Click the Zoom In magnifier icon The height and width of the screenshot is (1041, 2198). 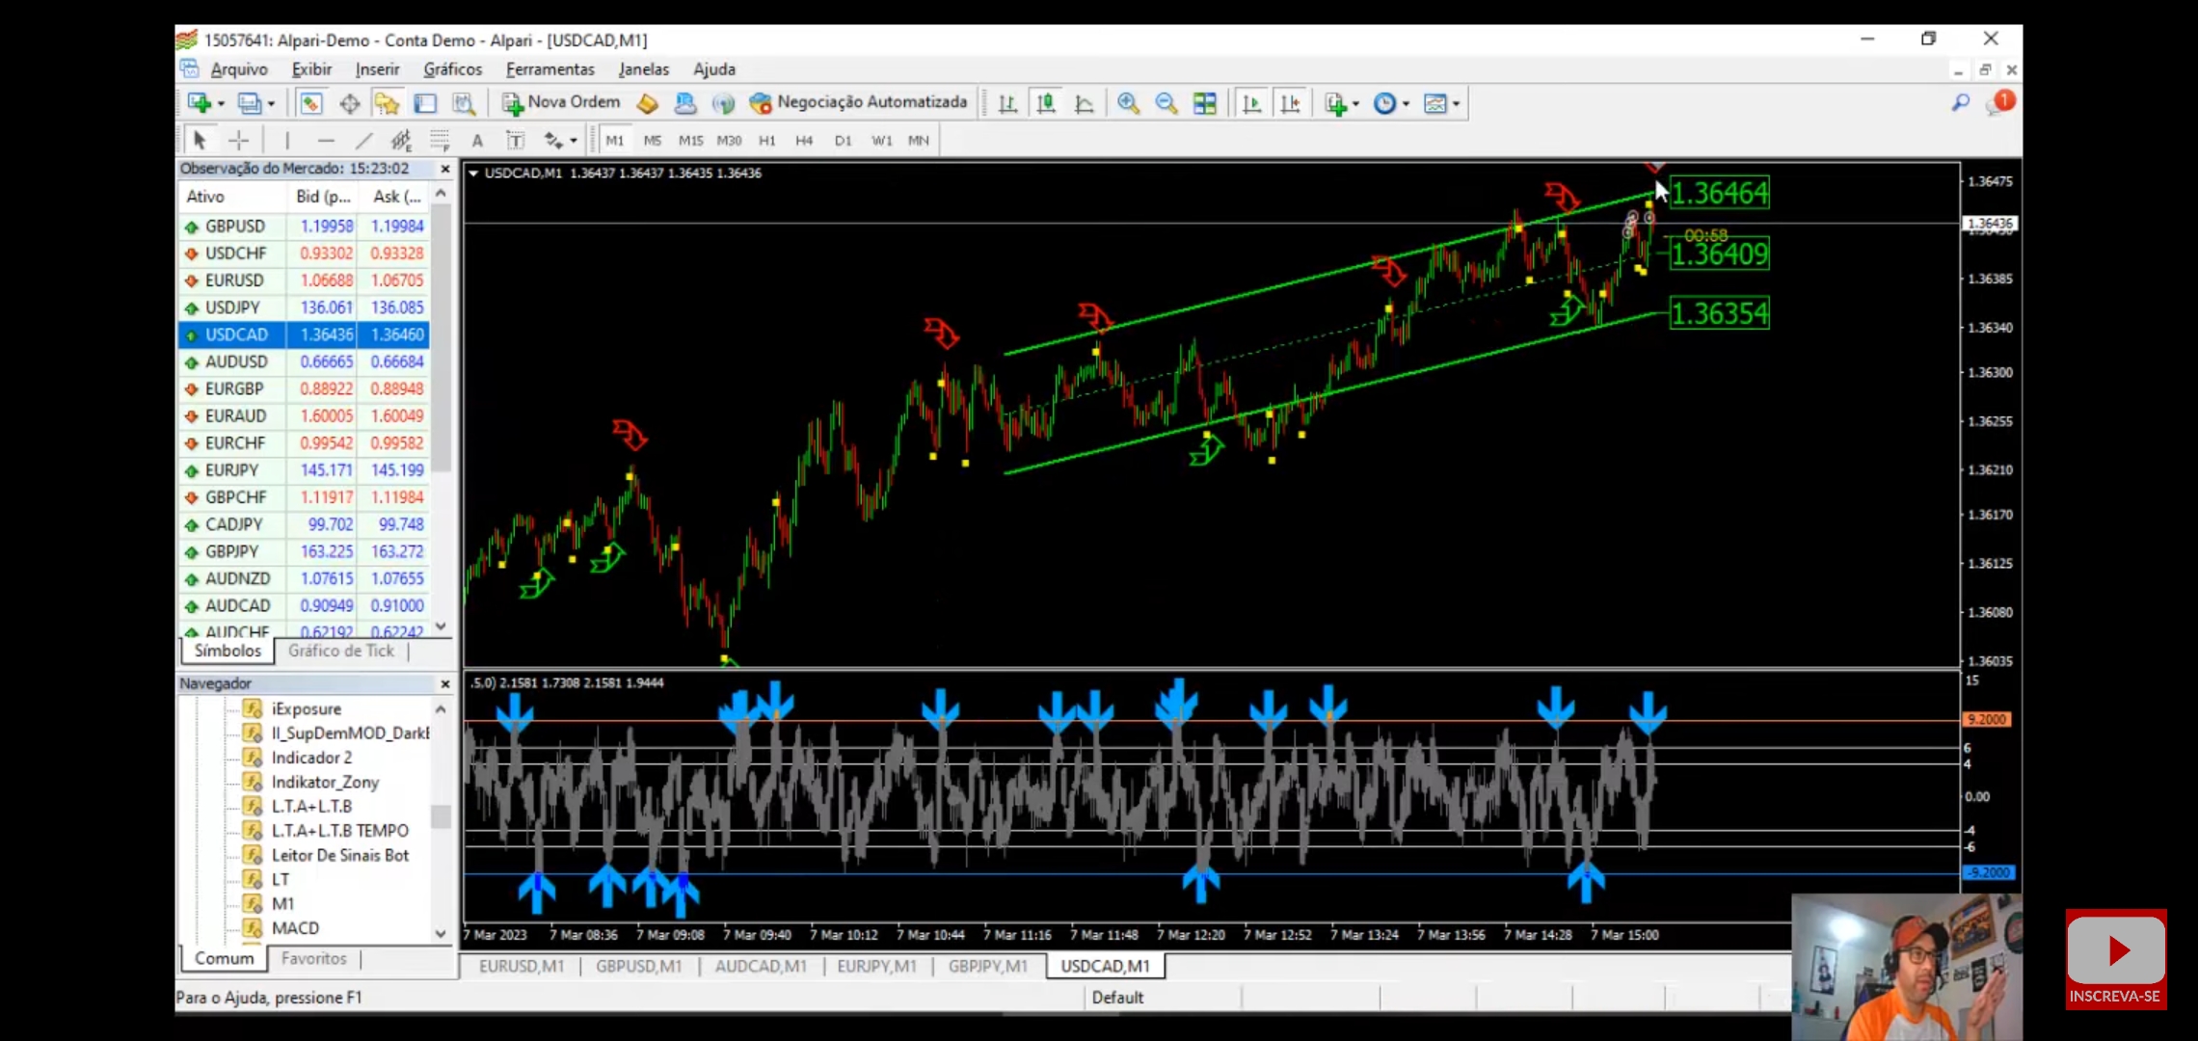(x=1128, y=103)
